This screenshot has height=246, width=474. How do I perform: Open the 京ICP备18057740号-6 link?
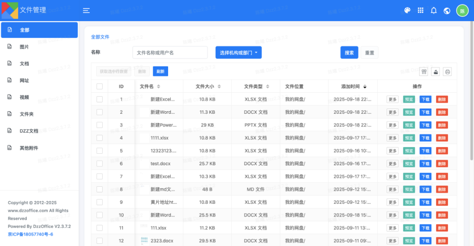[x=31, y=234]
